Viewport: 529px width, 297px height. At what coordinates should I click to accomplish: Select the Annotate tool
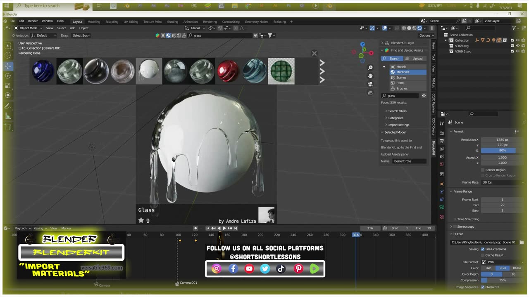click(x=8, y=106)
